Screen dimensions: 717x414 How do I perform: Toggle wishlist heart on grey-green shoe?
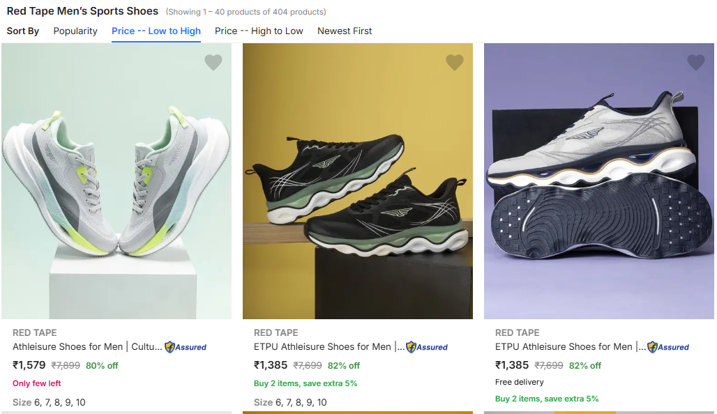[x=213, y=62]
